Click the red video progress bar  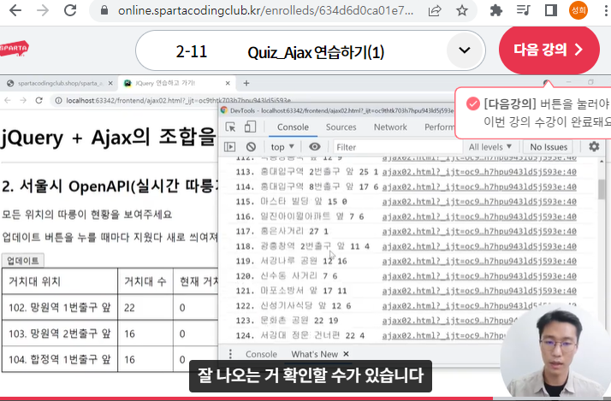click(x=246, y=399)
